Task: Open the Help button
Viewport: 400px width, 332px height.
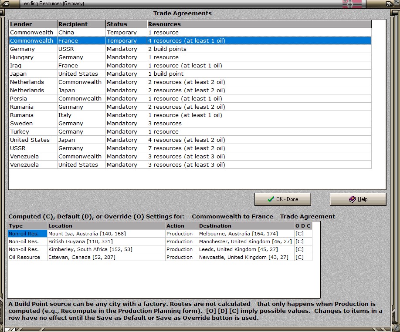Action: pyautogui.click(x=358, y=199)
